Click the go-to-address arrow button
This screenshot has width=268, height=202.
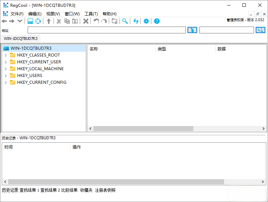pyautogui.click(x=192, y=30)
